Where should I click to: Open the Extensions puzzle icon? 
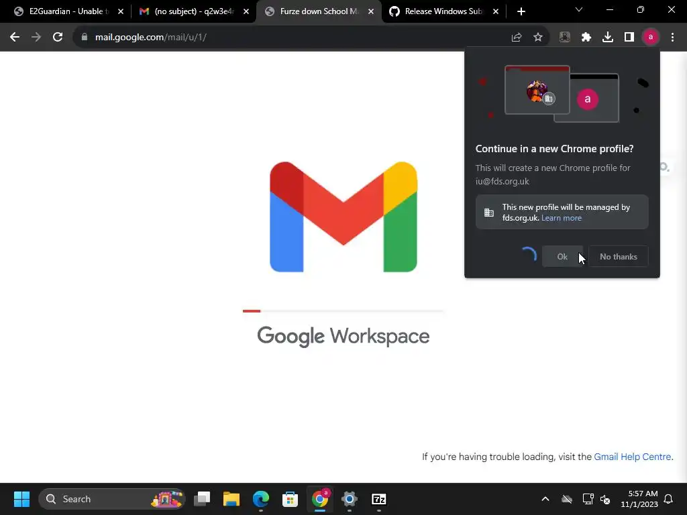point(586,38)
